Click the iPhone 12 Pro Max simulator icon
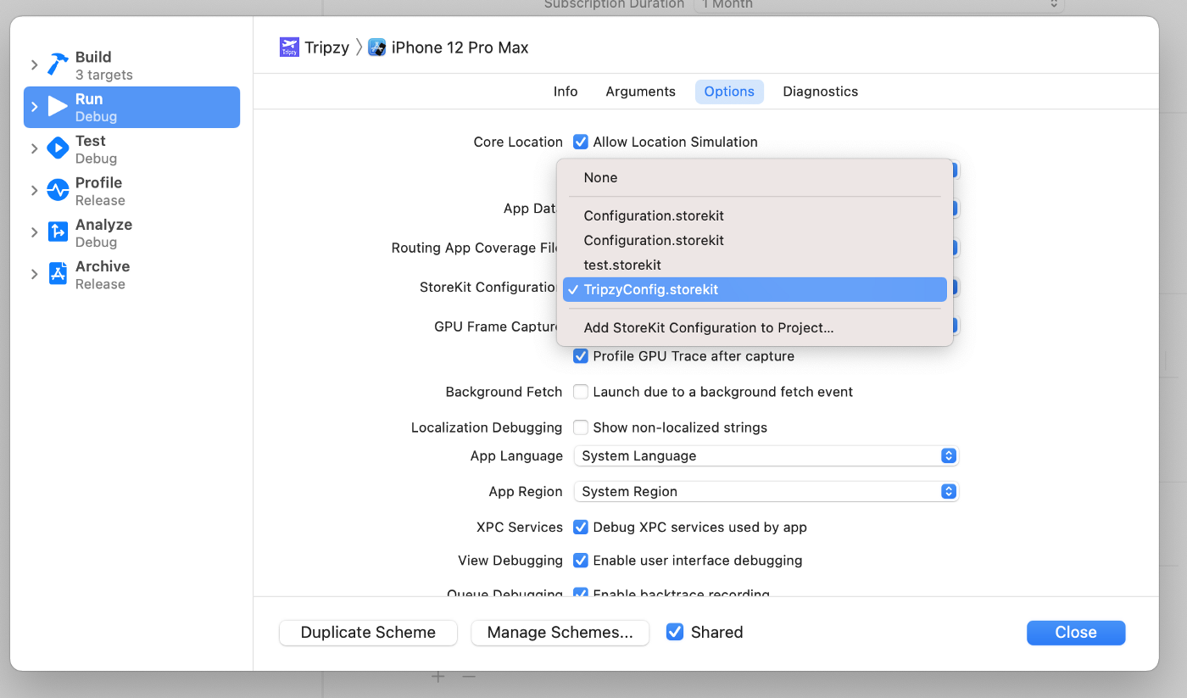The image size is (1187, 698). (376, 47)
